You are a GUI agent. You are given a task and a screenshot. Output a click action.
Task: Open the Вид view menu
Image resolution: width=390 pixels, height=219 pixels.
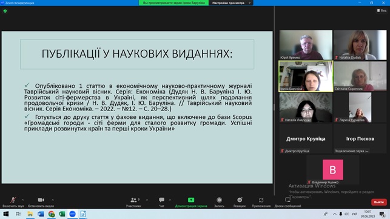tap(382, 10)
